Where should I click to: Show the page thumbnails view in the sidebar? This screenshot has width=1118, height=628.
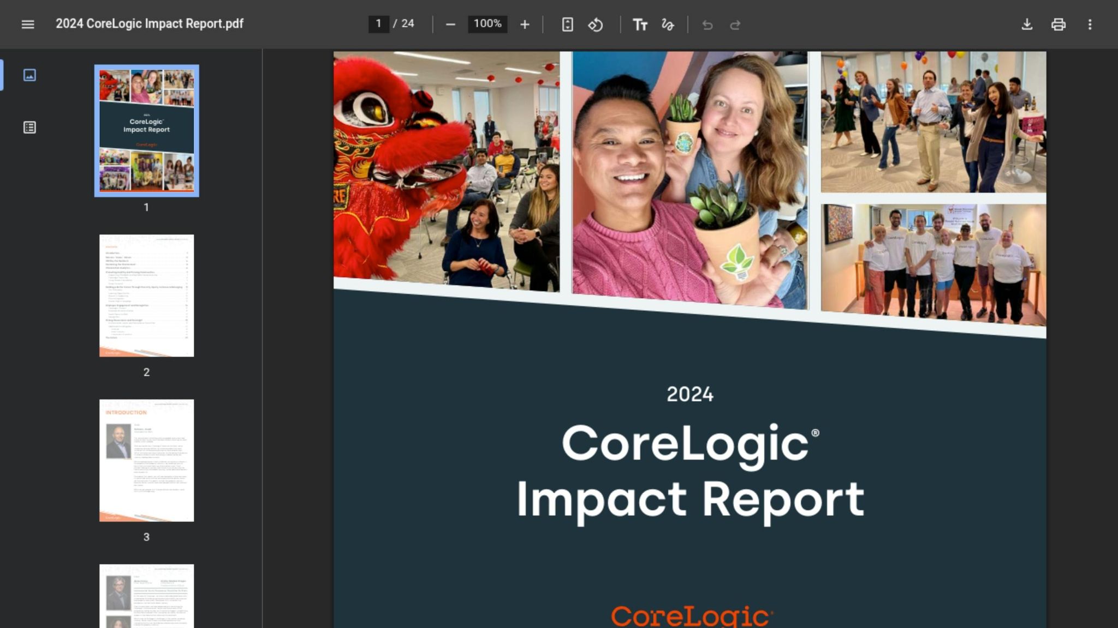29,75
